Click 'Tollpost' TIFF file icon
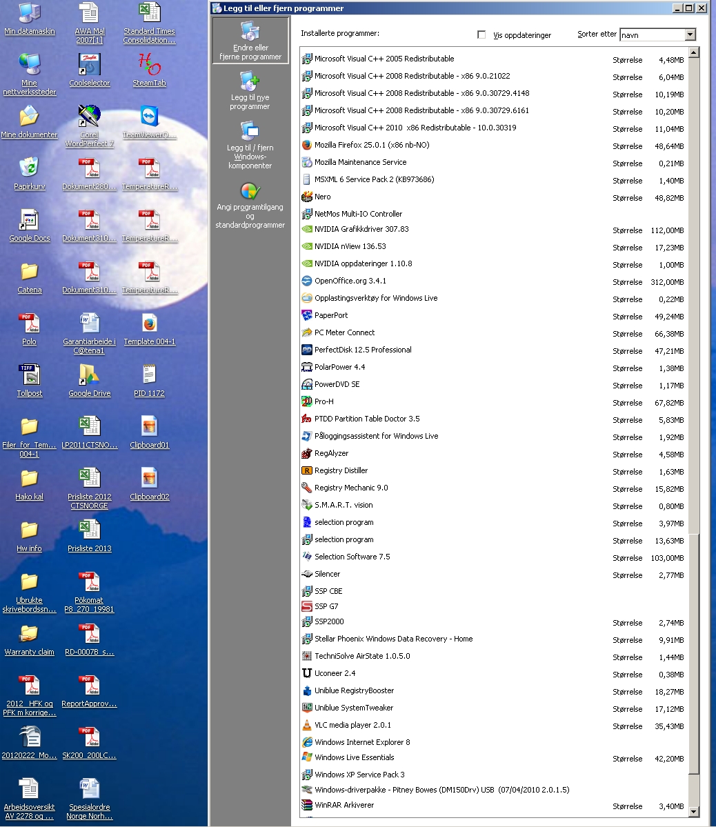Image resolution: width=716 pixels, height=827 pixels. click(x=30, y=380)
